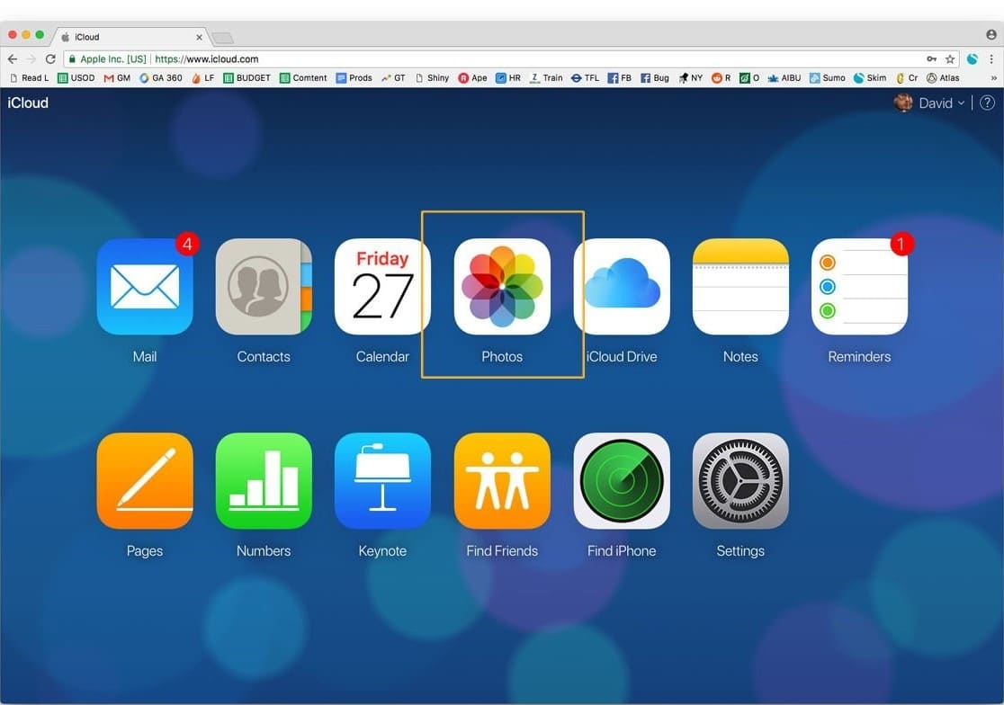Open the Prods bookmark
Viewport: 1004px width, 705px height.
[354, 78]
